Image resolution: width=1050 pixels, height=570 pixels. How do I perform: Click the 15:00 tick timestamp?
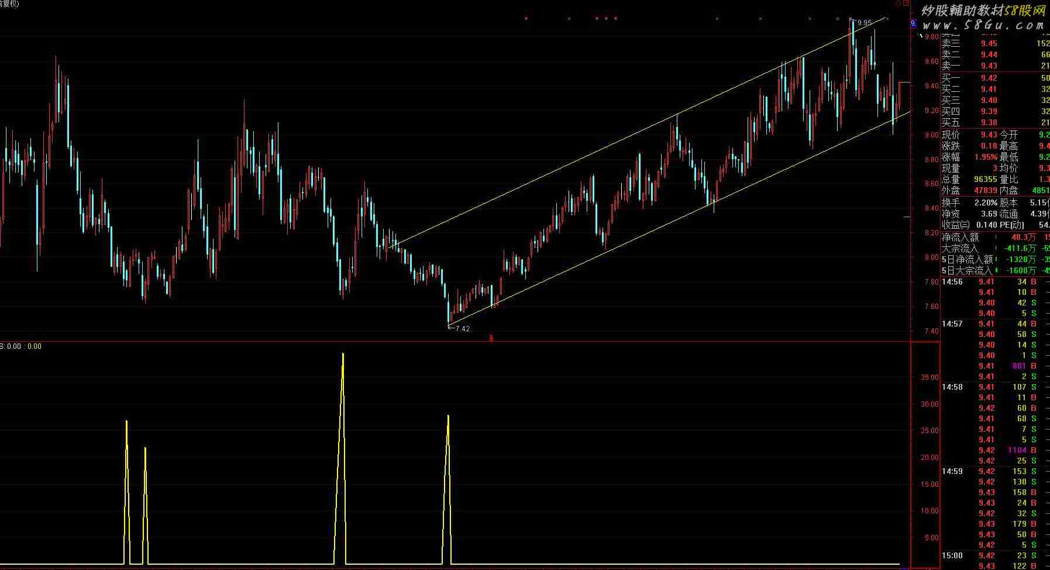click(x=952, y=555)
